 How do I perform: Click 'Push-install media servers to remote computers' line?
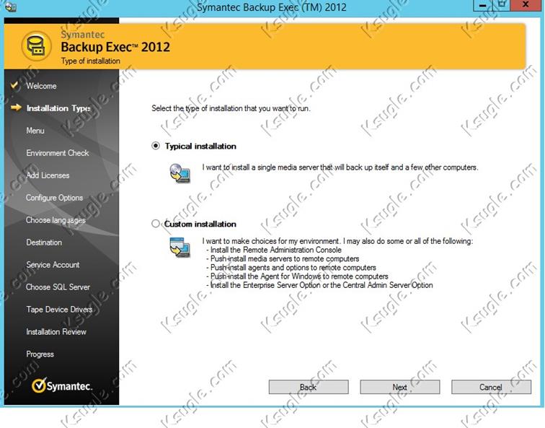pyautogui.click(x=283, y=258)
